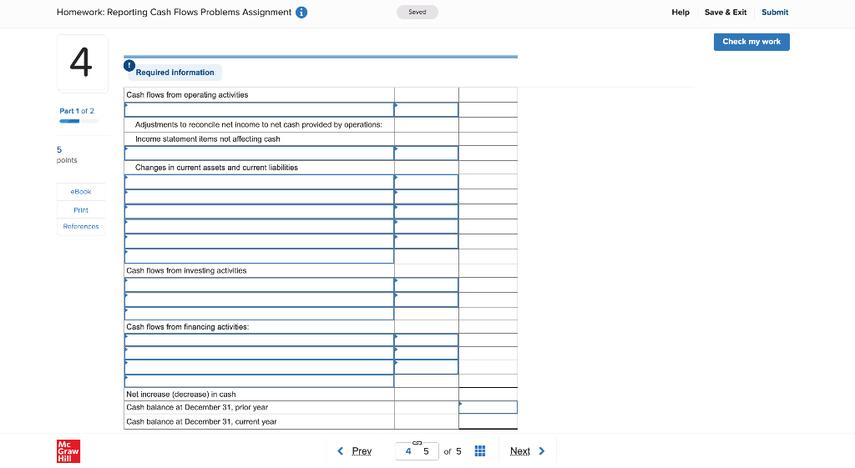Click the Print link
The height and width of the screenshot is (468, 855).
[81, 209]
